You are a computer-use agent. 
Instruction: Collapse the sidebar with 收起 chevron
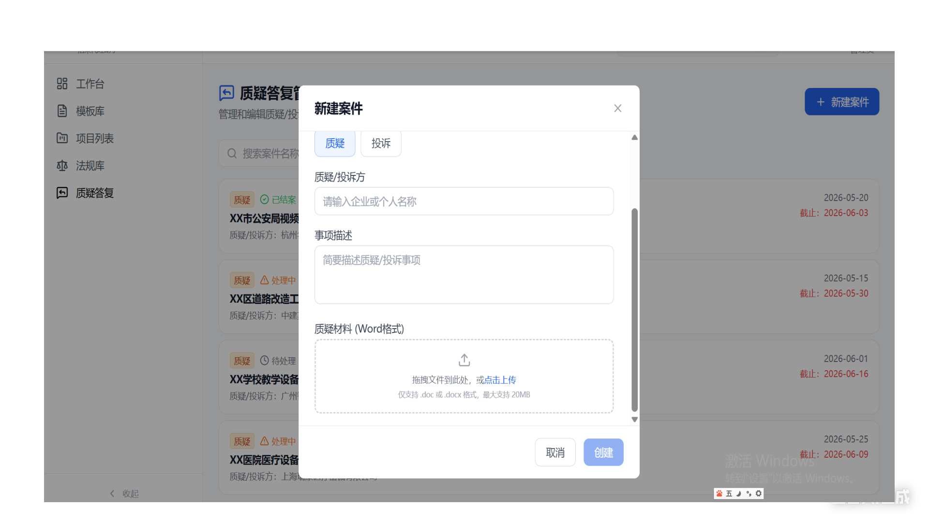(112, 493)
